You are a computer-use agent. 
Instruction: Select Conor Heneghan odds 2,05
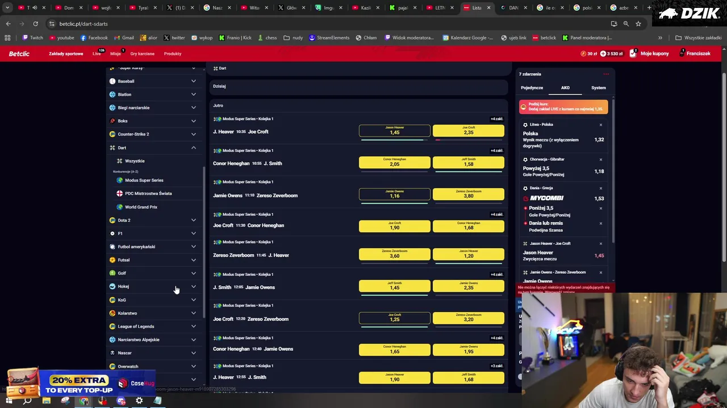(394, 163)
